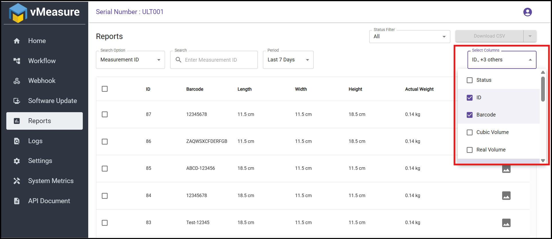Click the API Document file icon
552x239 pixels.
tap(17, 201)
